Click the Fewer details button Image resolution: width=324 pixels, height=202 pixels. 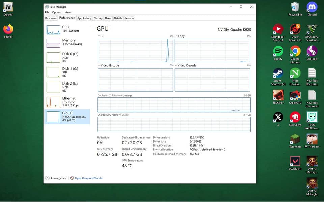(x=56, y=178)
